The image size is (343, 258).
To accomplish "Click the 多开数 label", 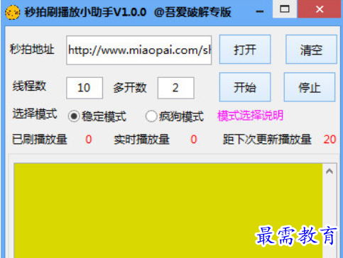I will [130, 88].
